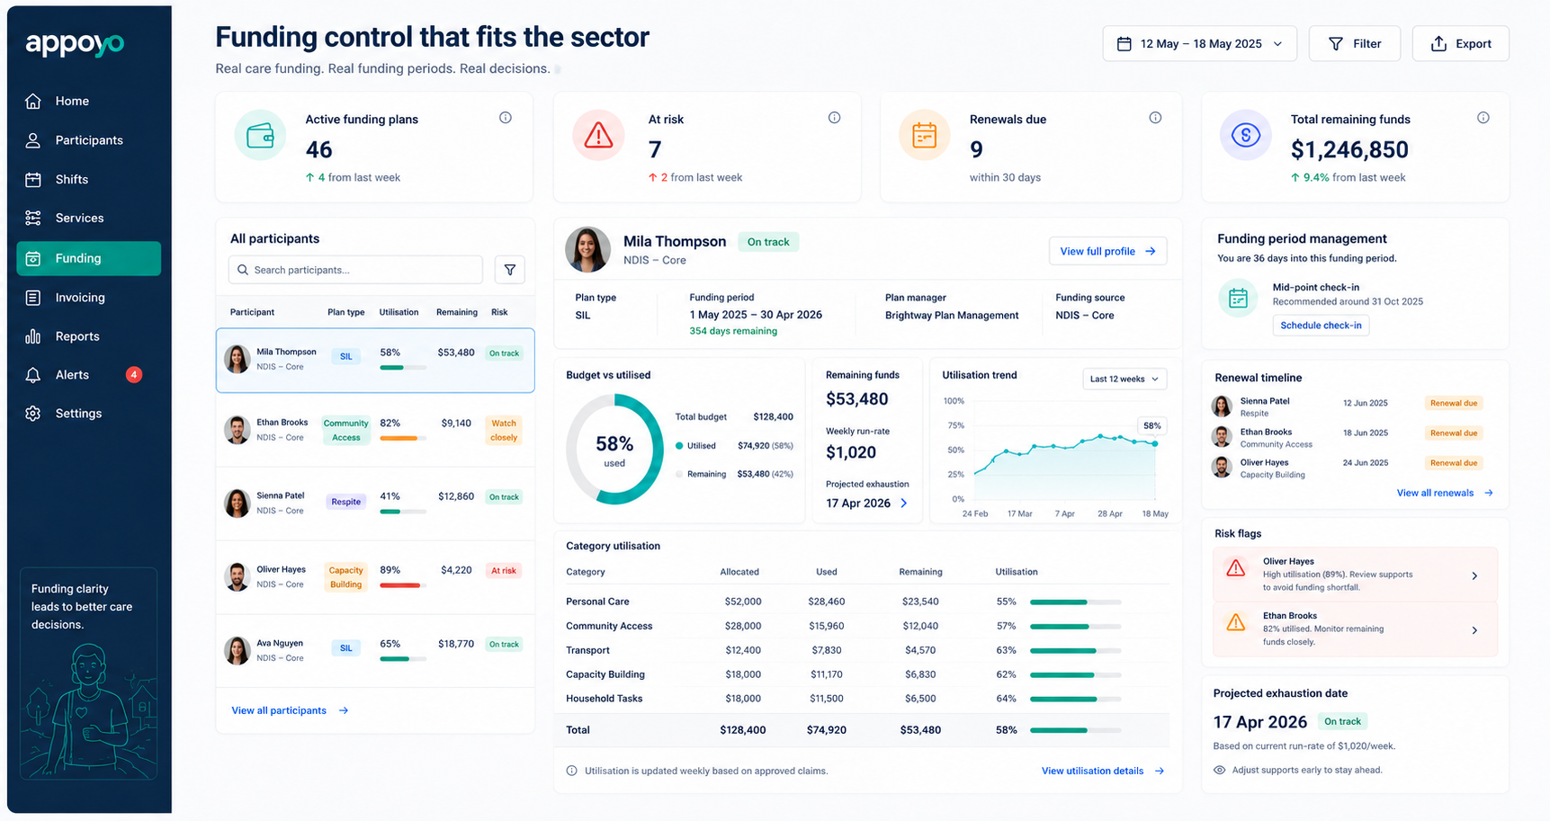Click the Search participants field
This screenshot has width=1550, height=821.
pos(356,270)
